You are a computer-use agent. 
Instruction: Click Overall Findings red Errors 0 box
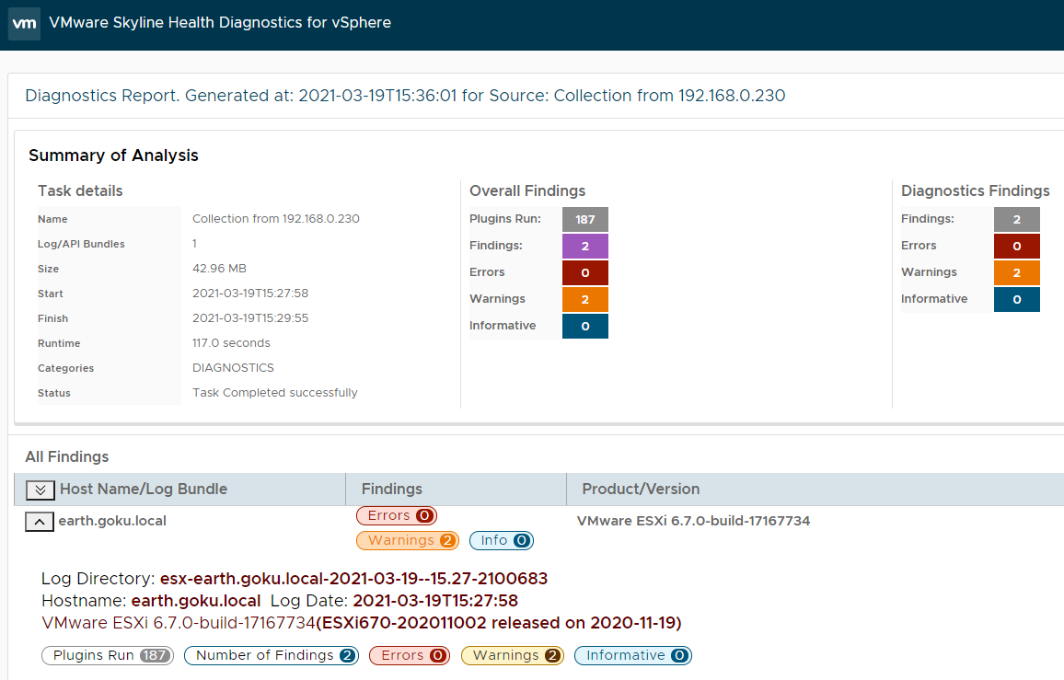coord(585,272)
